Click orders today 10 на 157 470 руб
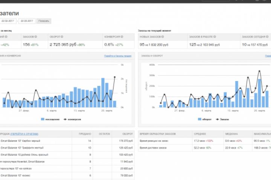 pos(255,45)
